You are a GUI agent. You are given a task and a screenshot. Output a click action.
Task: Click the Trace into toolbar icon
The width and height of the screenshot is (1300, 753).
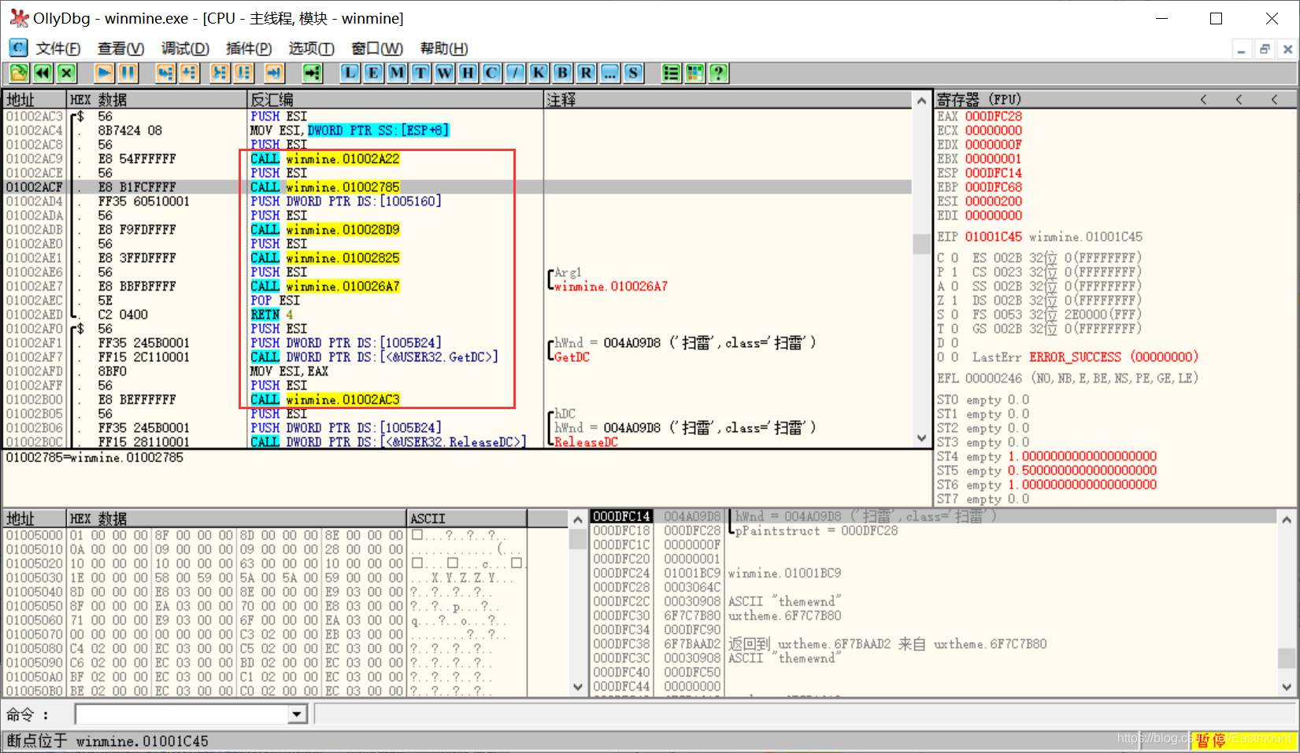point(220,73)
